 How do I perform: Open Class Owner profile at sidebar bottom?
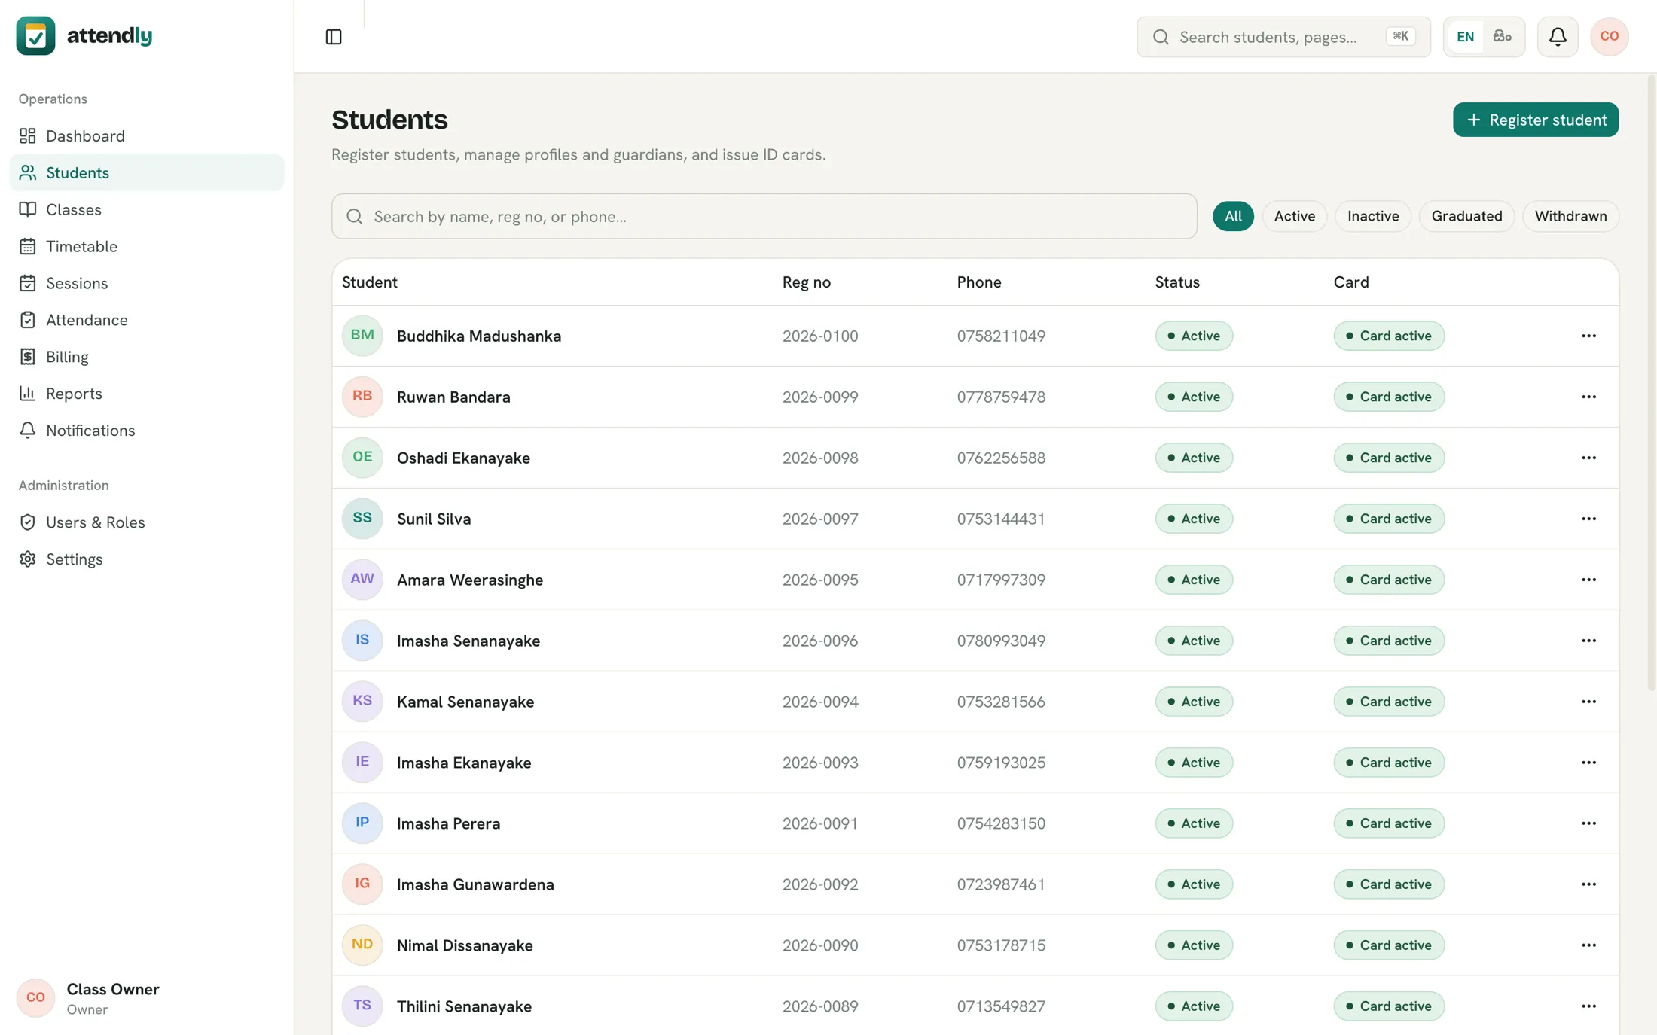[147, 998]
